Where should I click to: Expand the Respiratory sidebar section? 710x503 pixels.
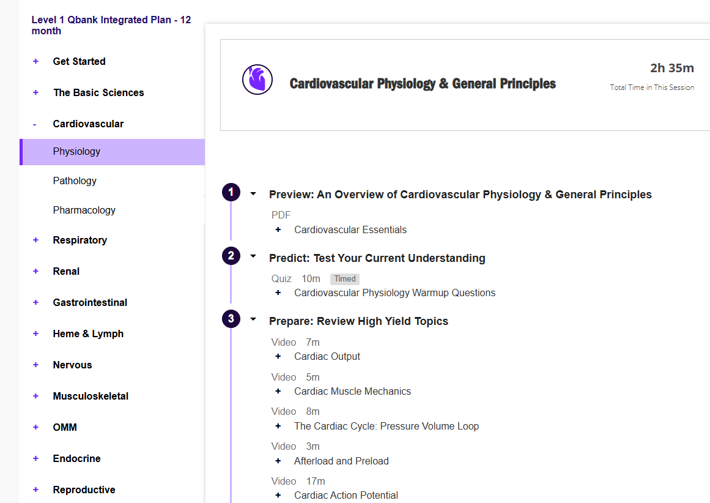tap(35, 240)
